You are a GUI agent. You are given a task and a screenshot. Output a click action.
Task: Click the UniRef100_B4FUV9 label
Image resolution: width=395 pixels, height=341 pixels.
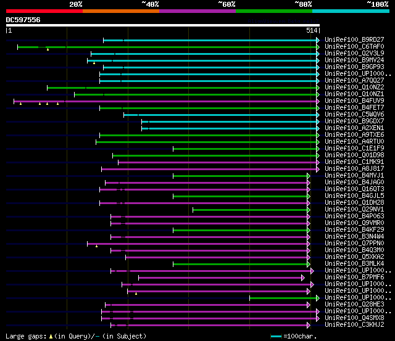(x=354, y=101)
